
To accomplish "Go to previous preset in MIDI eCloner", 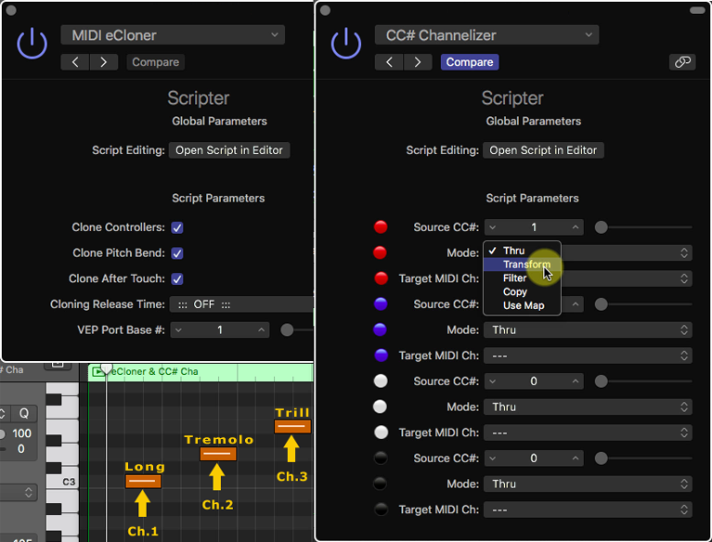I will [x=75, y=62].
